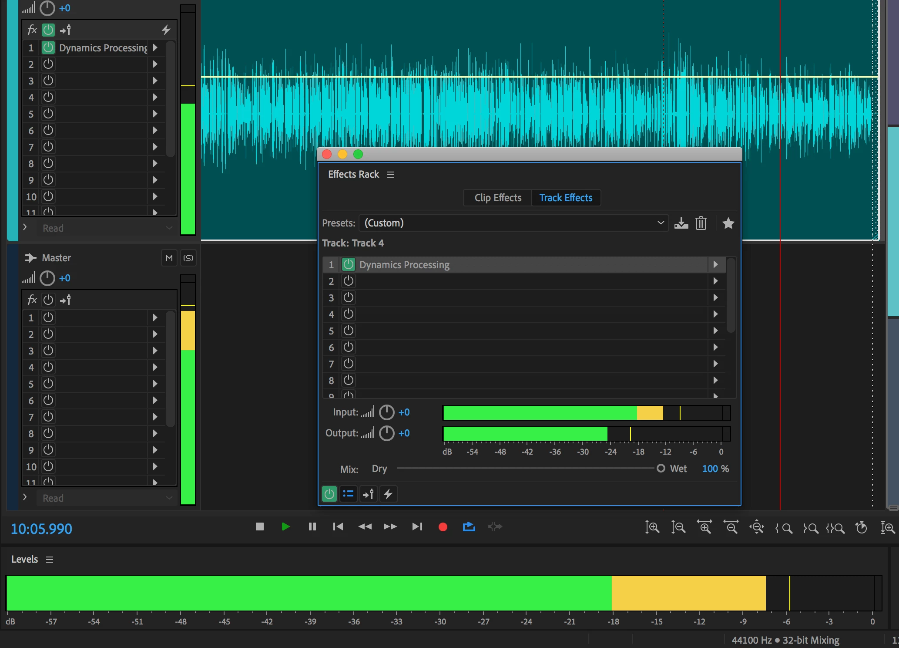This screenshot has height=648, width=899.
Task: Switch to the Clip Effects tab
Action: (498, 198)
